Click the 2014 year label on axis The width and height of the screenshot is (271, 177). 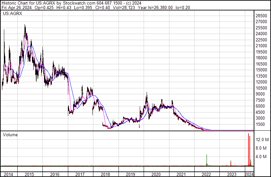tap(8, 174)
